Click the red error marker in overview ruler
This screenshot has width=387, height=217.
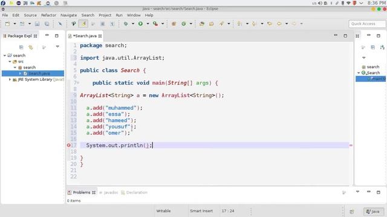click(351, 145)
